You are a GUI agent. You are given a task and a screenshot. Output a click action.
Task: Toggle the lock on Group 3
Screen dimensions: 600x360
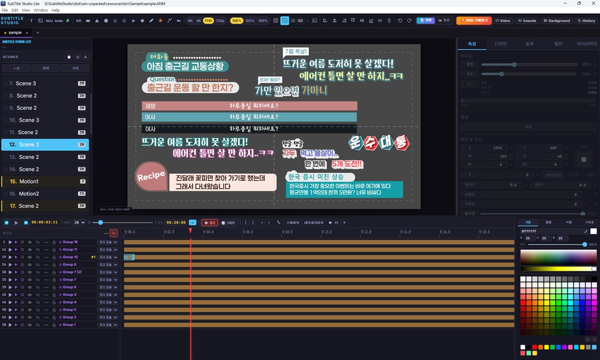(x=54, y=295)
